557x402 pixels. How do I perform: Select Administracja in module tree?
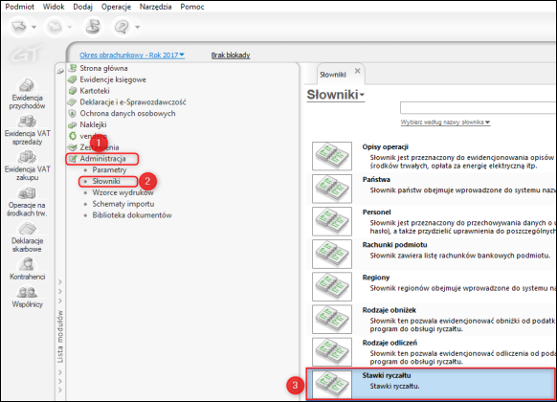tap(102, 159)
